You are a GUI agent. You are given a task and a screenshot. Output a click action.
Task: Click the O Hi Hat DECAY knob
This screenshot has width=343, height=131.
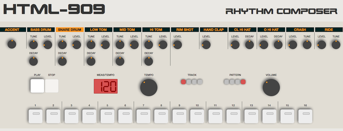point(278,45)
